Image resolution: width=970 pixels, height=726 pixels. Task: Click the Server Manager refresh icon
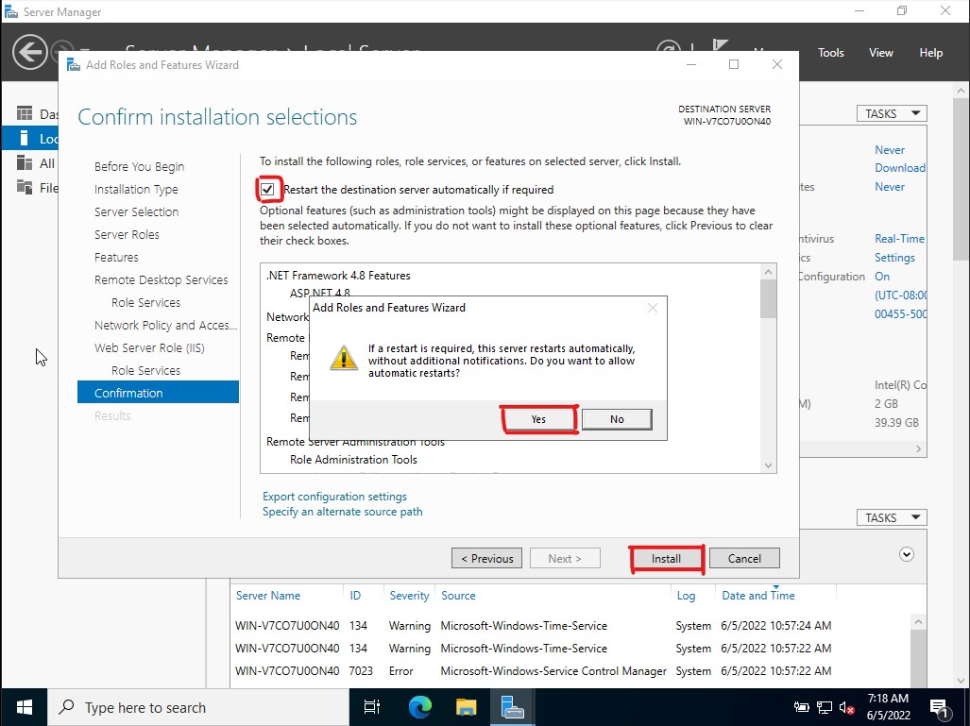[668, 47]
